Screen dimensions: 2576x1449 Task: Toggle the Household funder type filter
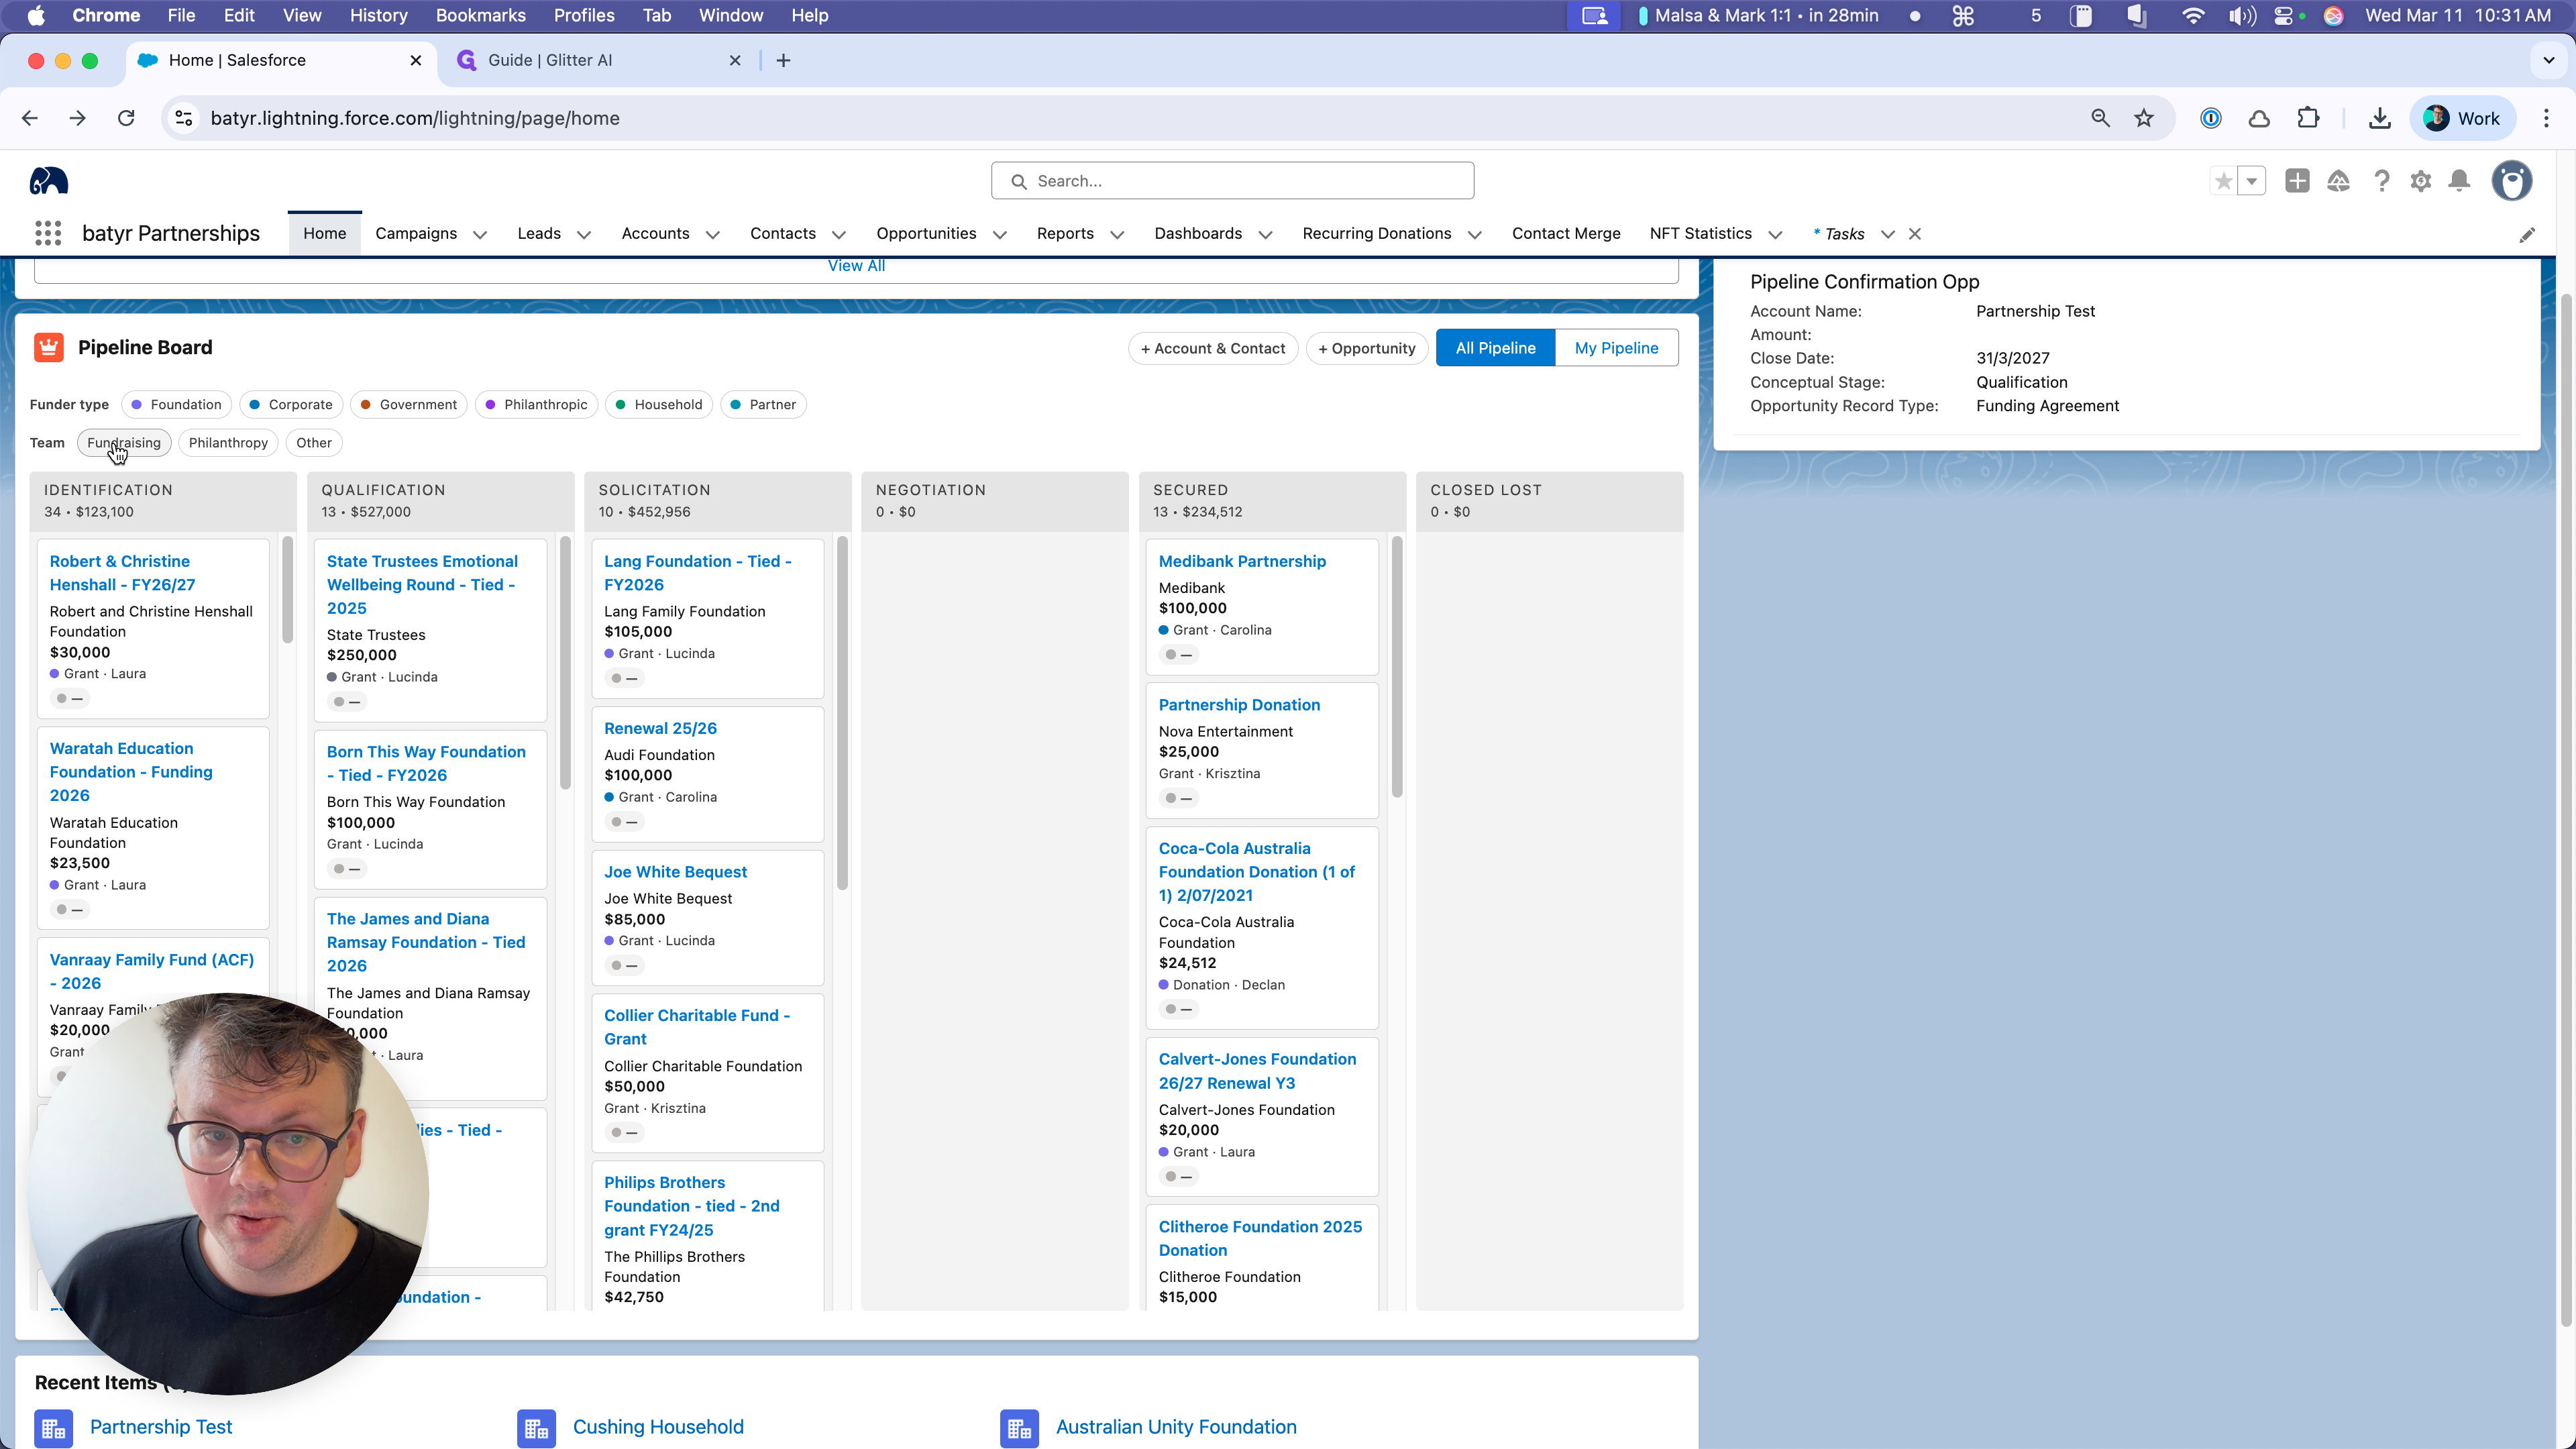[x=659, y=405]
